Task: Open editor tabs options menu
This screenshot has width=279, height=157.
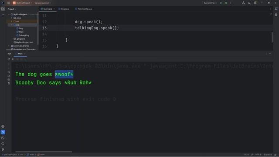Action: point(270,9)
